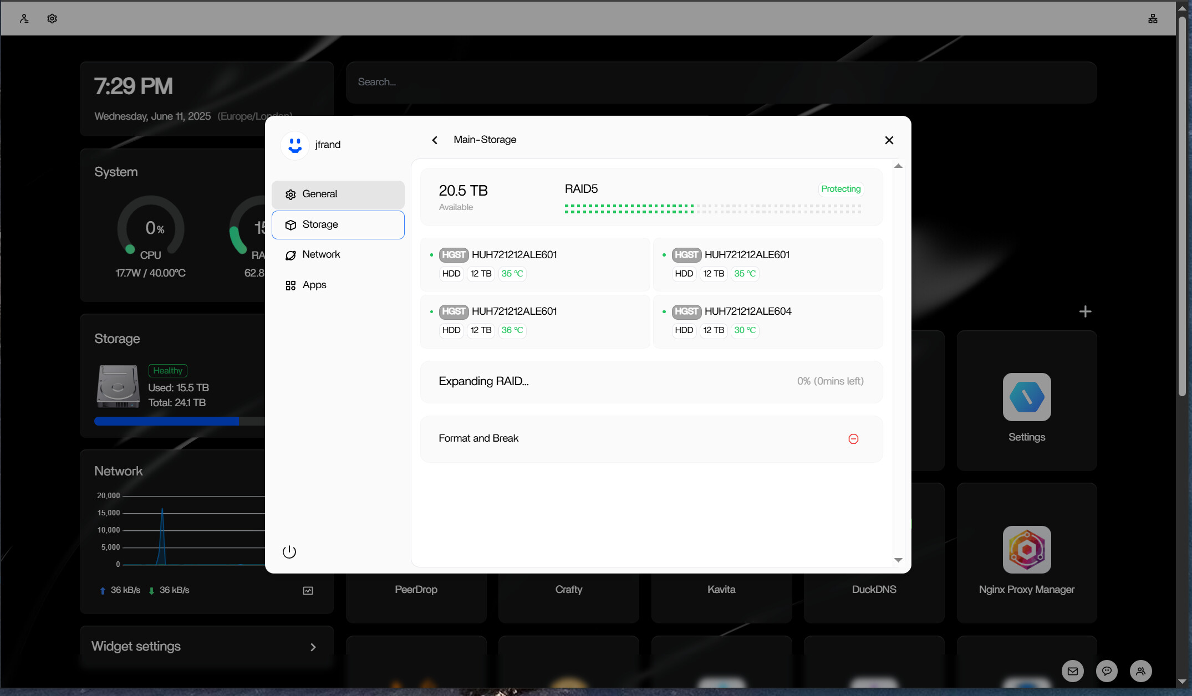Click the 20.5 TB available value

[x=463, y=191]
